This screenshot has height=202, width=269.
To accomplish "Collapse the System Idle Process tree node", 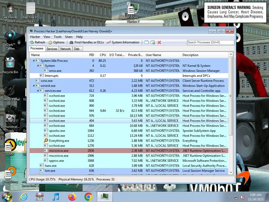I will click(34, 61).
